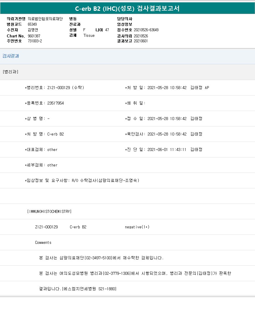Image resolution: width=255 pixels, height=325 pixels.
Task: Click the '검사결과' section heading
Action: tap(11, 56)
